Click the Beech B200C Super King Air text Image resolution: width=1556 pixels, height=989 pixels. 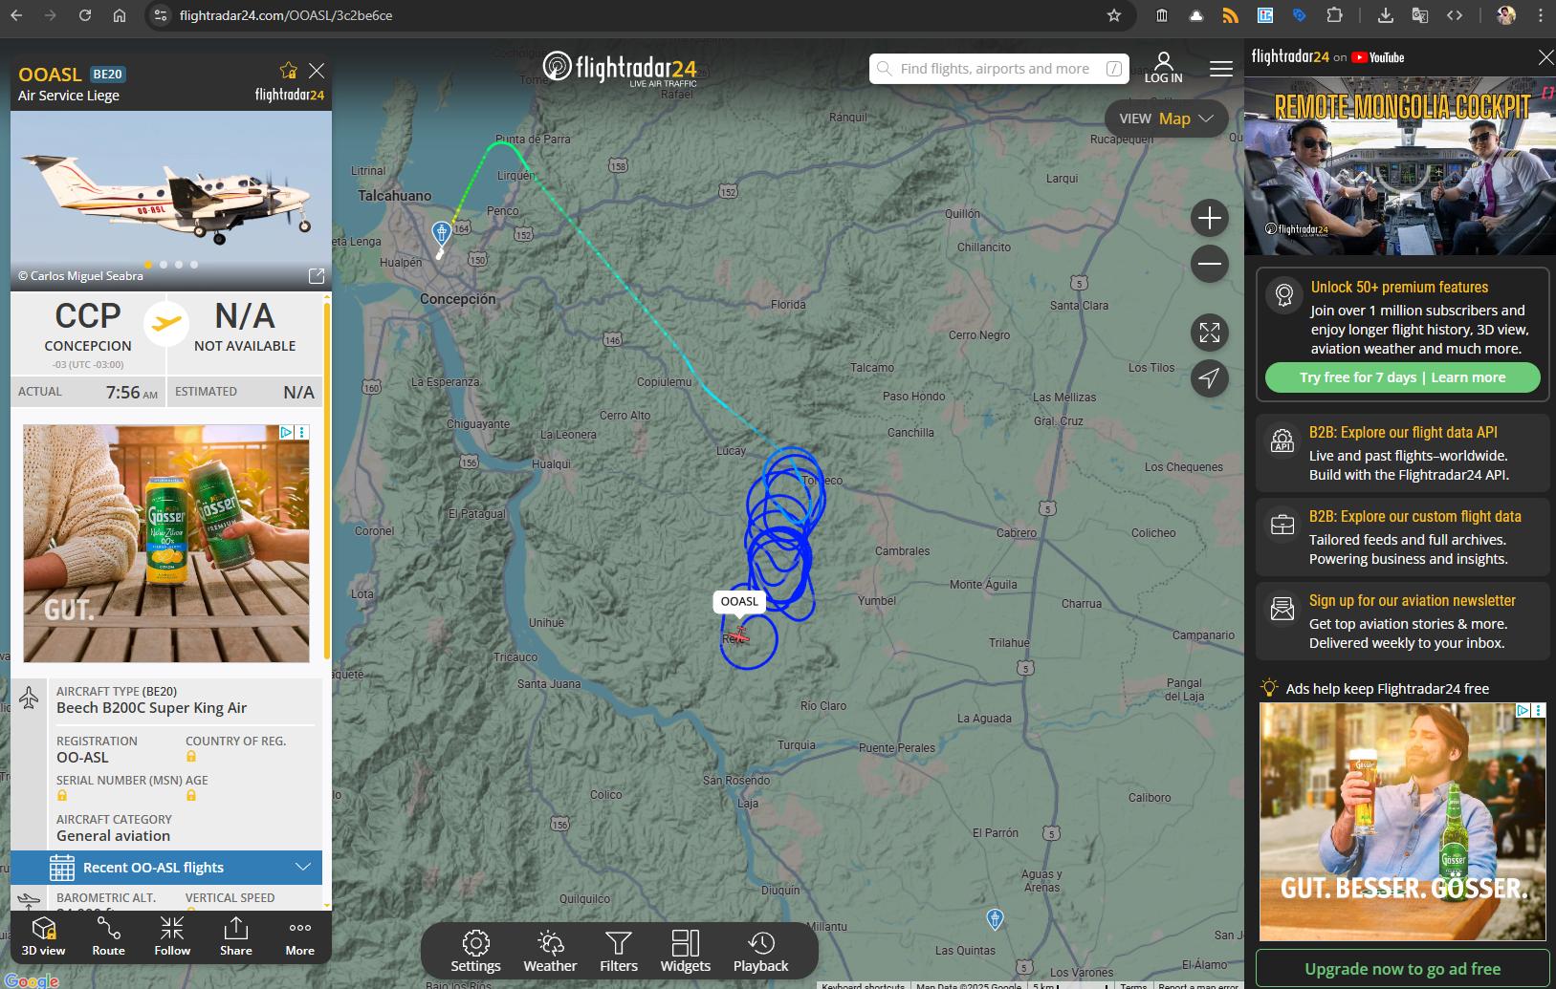coord(151,708)
